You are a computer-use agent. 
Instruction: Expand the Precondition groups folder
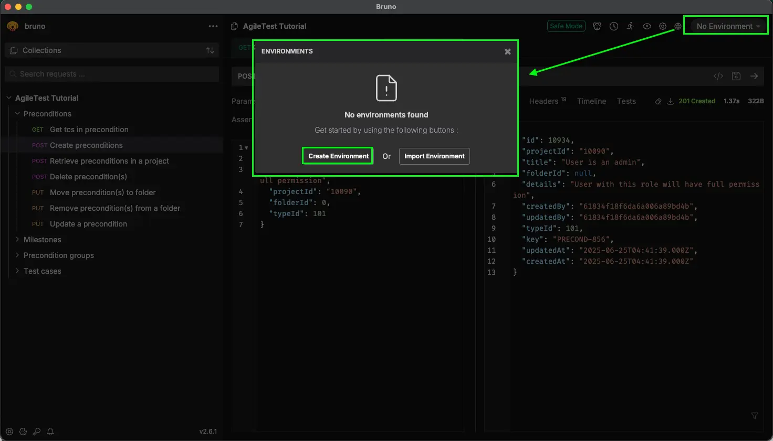coord(17,255)
